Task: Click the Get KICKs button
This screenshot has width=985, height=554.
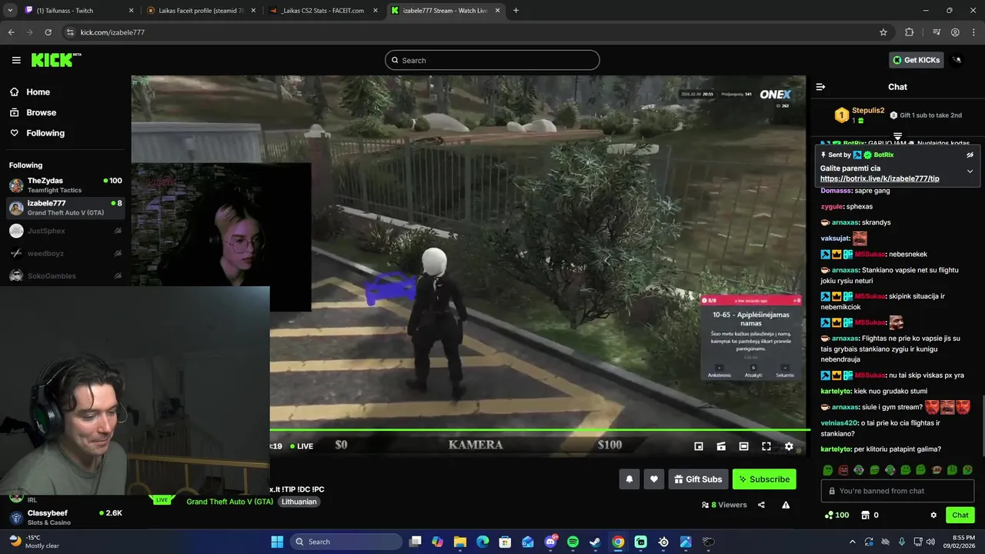Action: [x=917, y=60]
